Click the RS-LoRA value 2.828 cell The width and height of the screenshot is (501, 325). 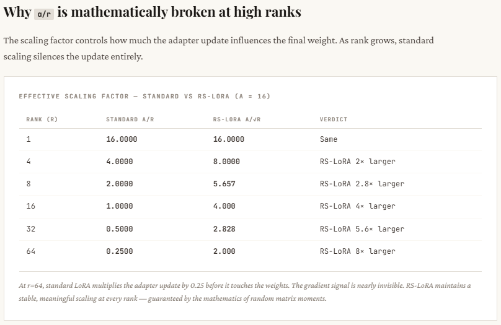point(224,228)
